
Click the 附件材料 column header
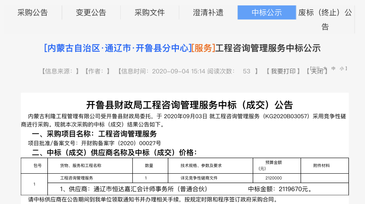pyautogui.click(x=322, y=165)
